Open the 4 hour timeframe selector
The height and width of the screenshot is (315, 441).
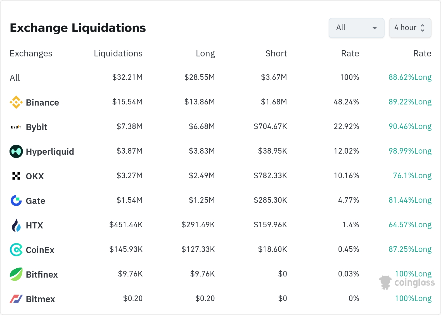coord(410,28)
